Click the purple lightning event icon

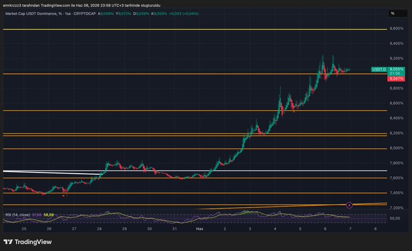click(349, 205)
